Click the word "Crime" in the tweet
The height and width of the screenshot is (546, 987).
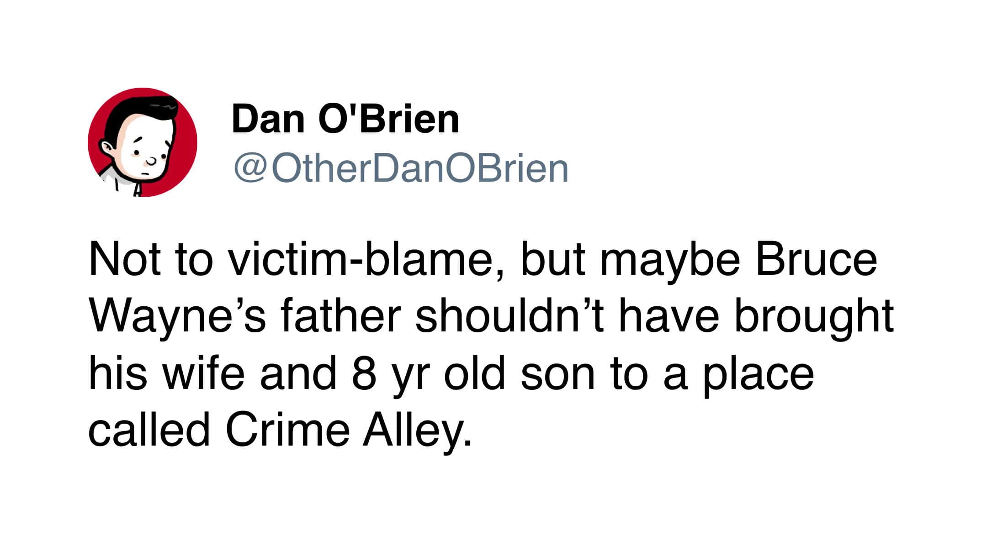(x=287, y=430)
